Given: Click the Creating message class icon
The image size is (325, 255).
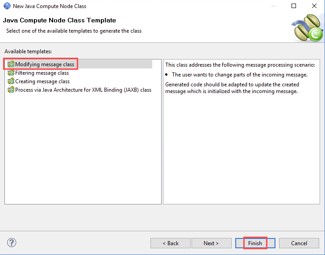Looking at the screenshot, I should pyautogui.click(x=11, y=81).
